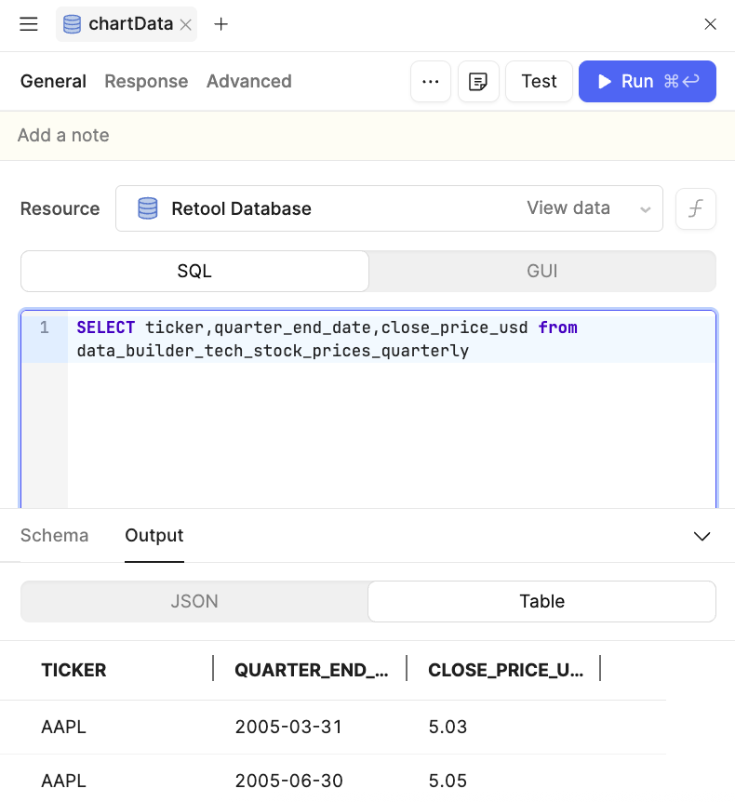Show output as JSON
Viewport: 735px width, 802px height.
coord(194,601)
